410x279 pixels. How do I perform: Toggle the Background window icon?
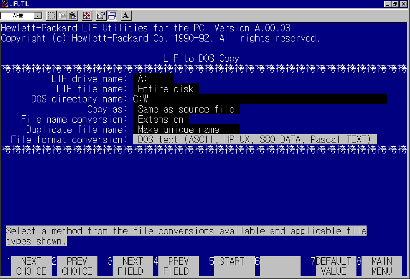pos(112,16)
